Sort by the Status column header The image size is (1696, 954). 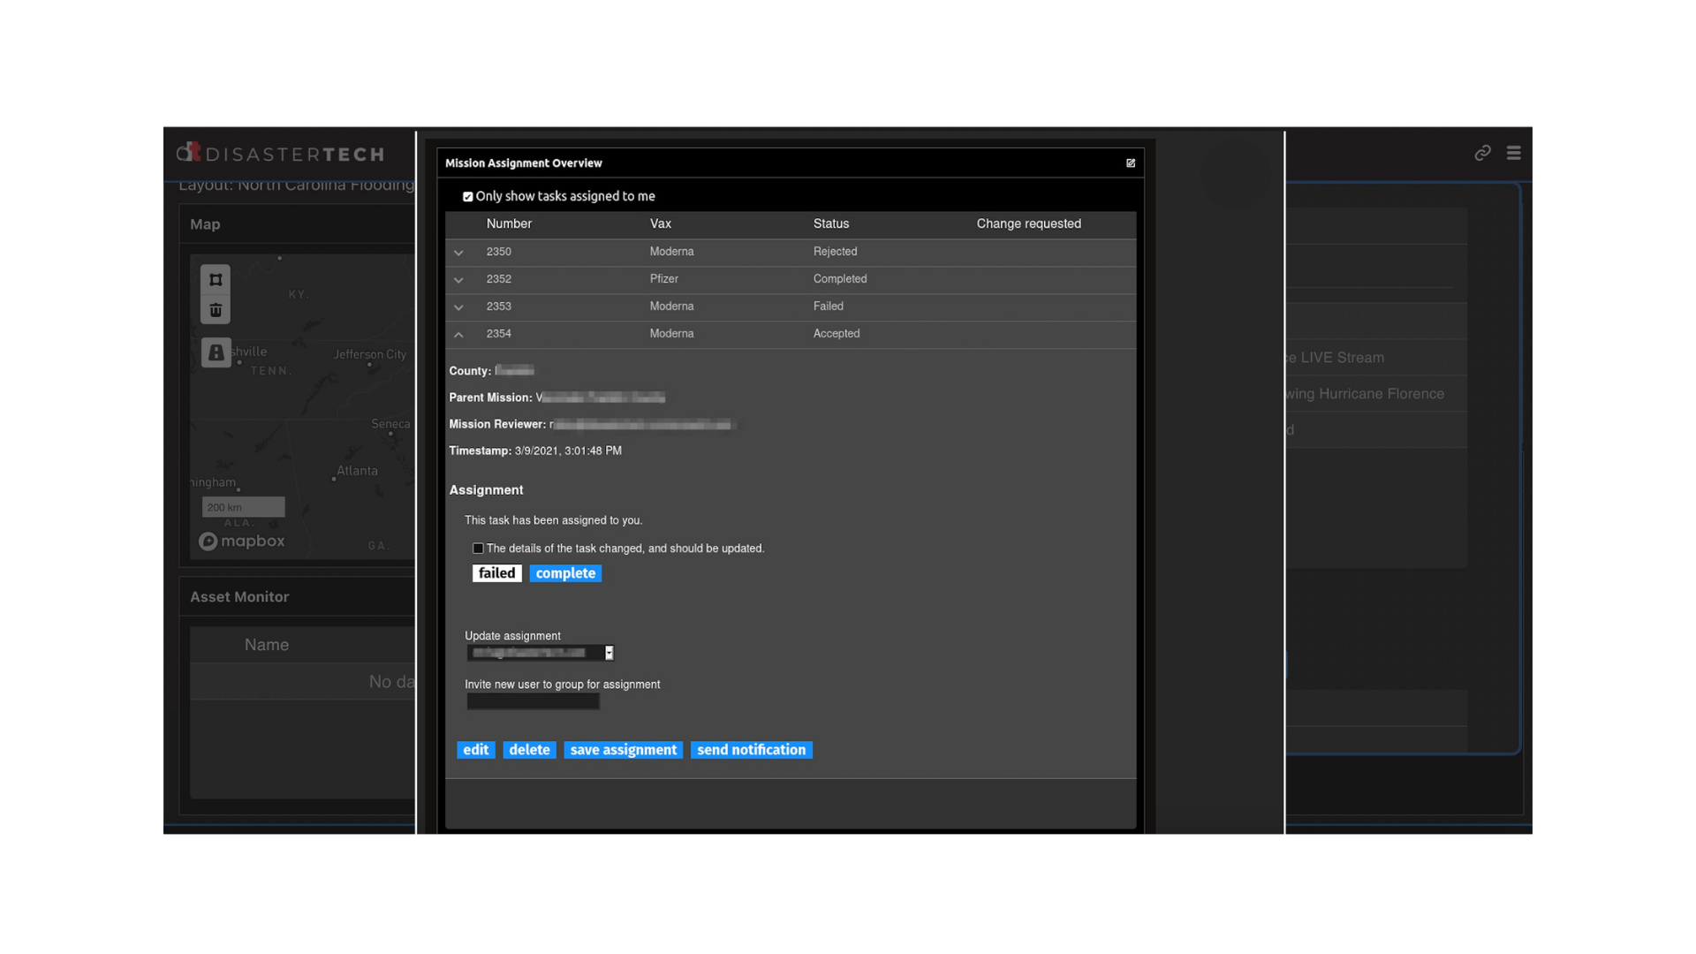pyautogui.click(x=831, y=224)
